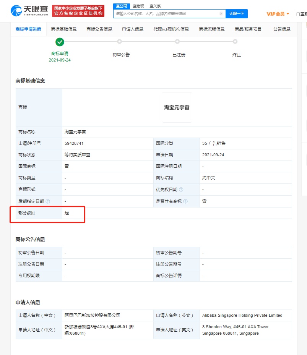
Task: Click the 商标基础信息 section heading
Action: [x=30, y=81]
